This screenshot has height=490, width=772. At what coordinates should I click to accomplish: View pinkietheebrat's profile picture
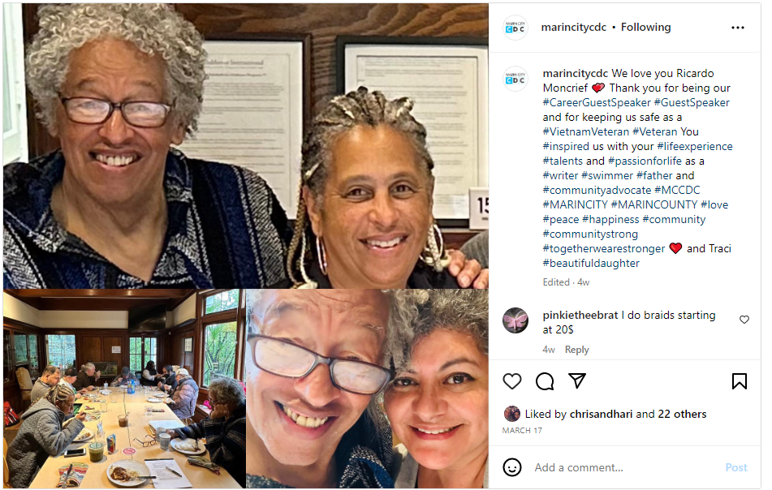tap(515, 320)
